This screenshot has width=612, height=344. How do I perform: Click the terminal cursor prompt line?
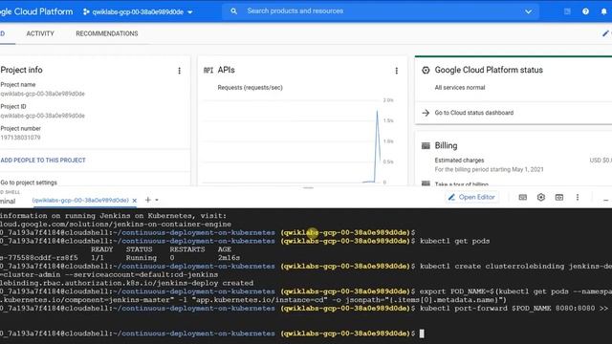422,333
